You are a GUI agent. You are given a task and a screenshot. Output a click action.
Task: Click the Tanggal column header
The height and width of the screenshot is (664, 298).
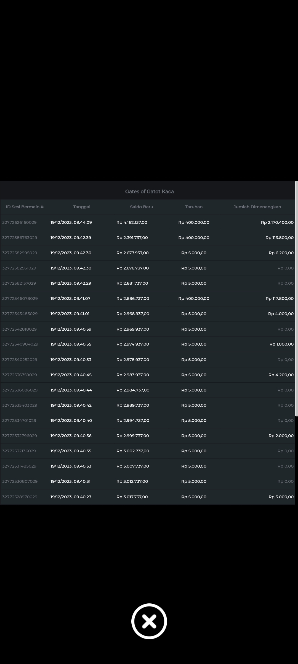tap(82, 207)
